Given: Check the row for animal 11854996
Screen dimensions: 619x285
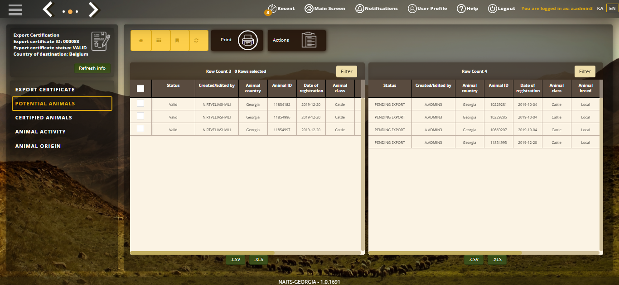Looking at the screenshot, I should pos(140,116).
